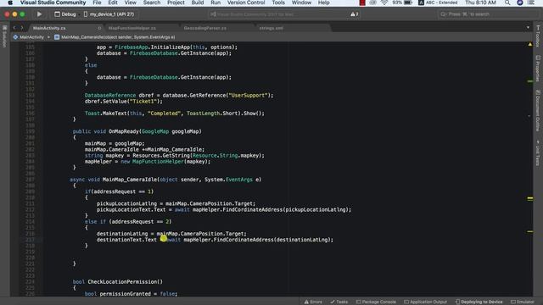Click the warnings count indicator in status area
The height and width of the screenshot is (305, 543).
tap(355, 14)
